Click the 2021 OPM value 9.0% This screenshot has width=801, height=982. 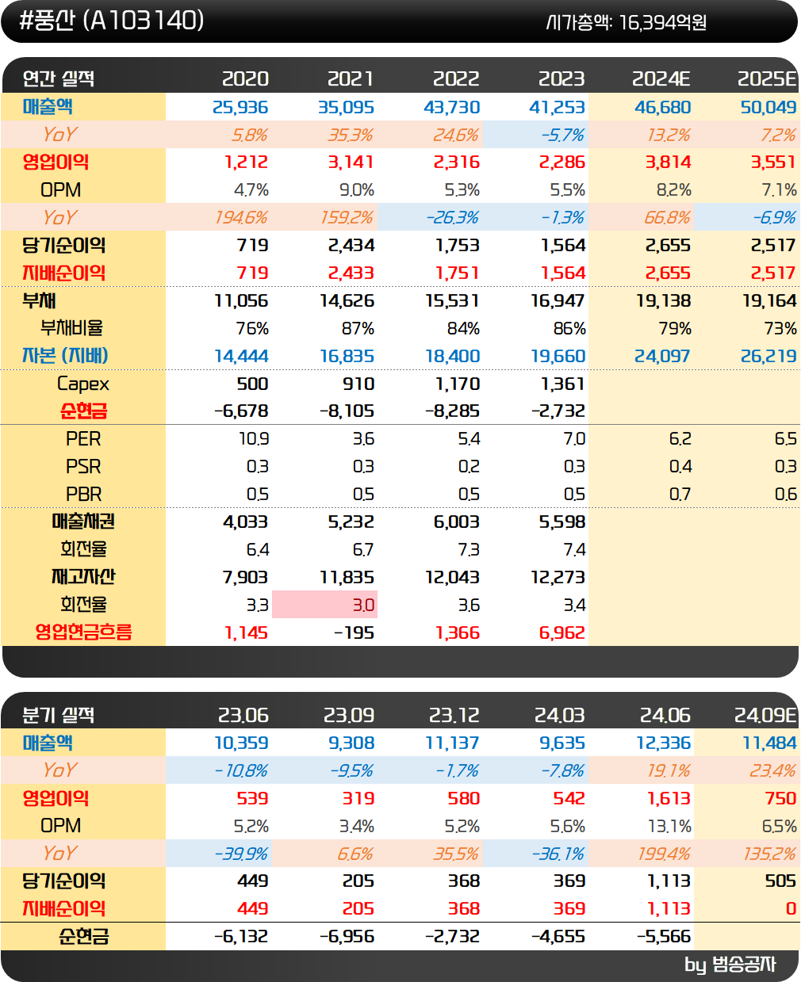click(x=357, y=190)
